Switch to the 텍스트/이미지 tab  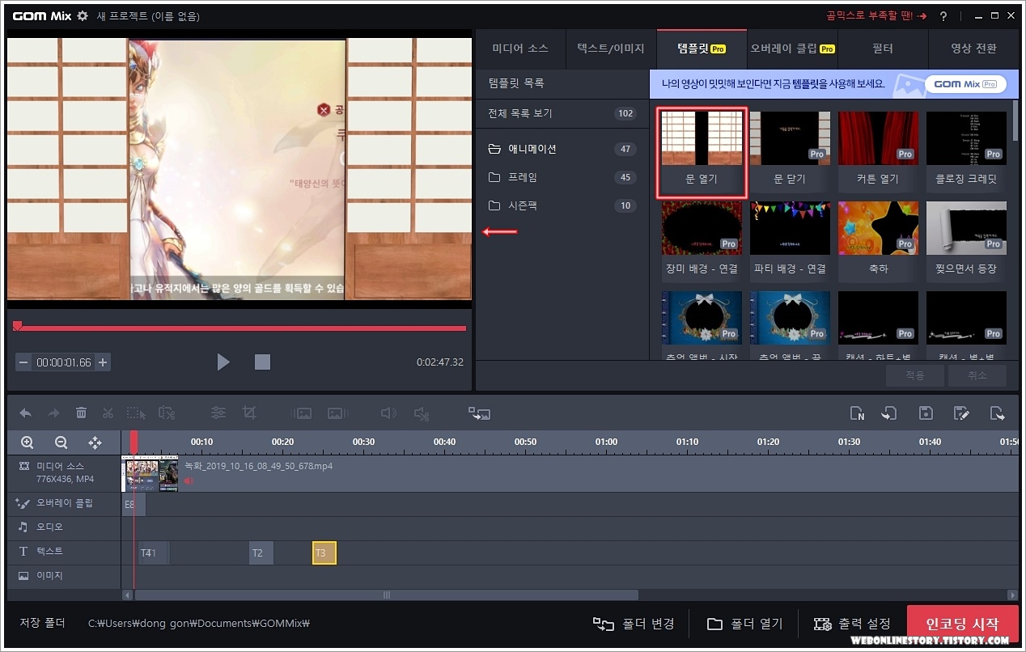pyautogui.click(x=611, y=49)
